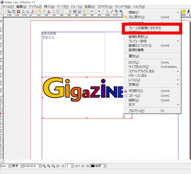Click the 100.00 % zoom field
The width and height of the screenshot is (191, 174).
pos(31,166)
